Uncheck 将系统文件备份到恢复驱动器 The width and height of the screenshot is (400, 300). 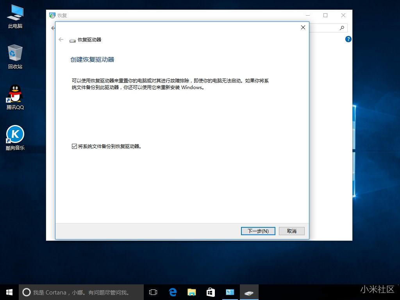[74, 146]
